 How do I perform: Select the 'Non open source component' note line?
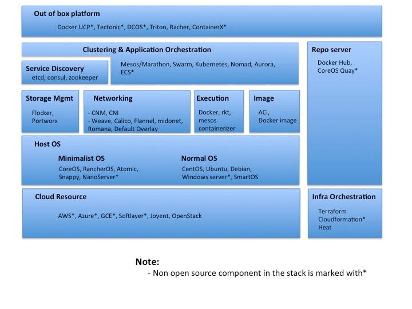click(257, 273)
